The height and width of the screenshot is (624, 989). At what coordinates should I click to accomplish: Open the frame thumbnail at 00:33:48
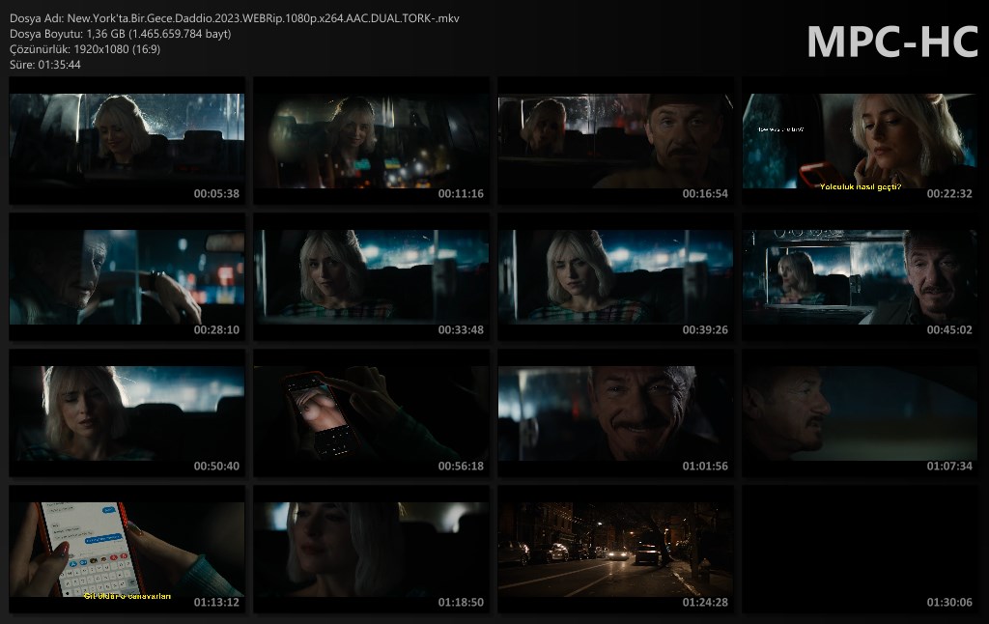point(371,277)
